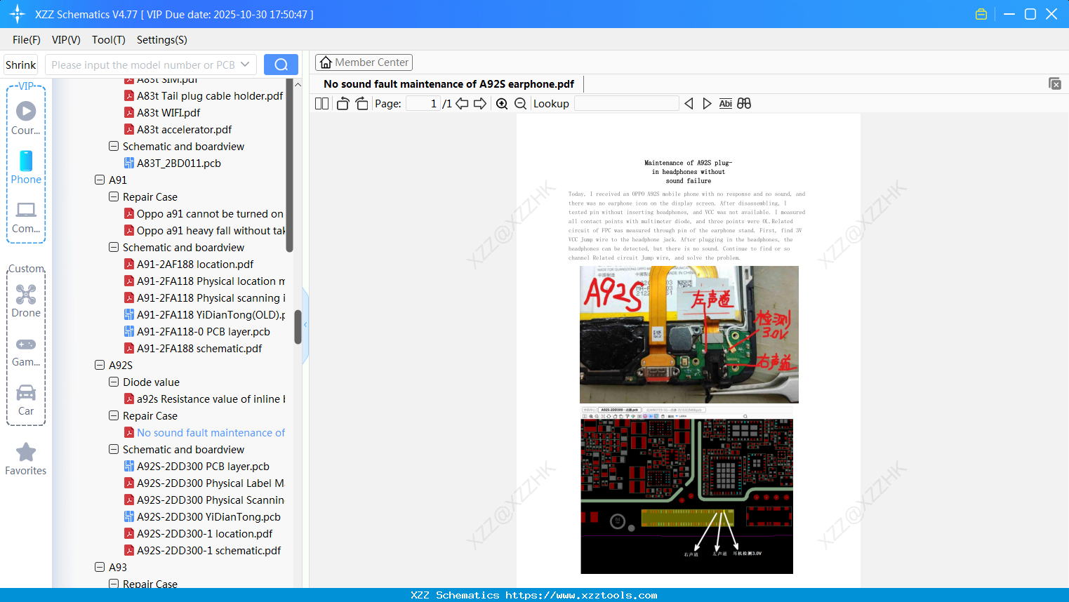The height and width of the screenshot is (602, 1069).
Task: Open A91-2FA118 YiDianTong(OLD) pcb file
Action: pos(204,314)
